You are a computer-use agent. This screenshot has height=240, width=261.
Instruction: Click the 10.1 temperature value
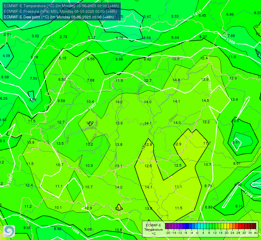pyautogui.click(x=58, y=207)
